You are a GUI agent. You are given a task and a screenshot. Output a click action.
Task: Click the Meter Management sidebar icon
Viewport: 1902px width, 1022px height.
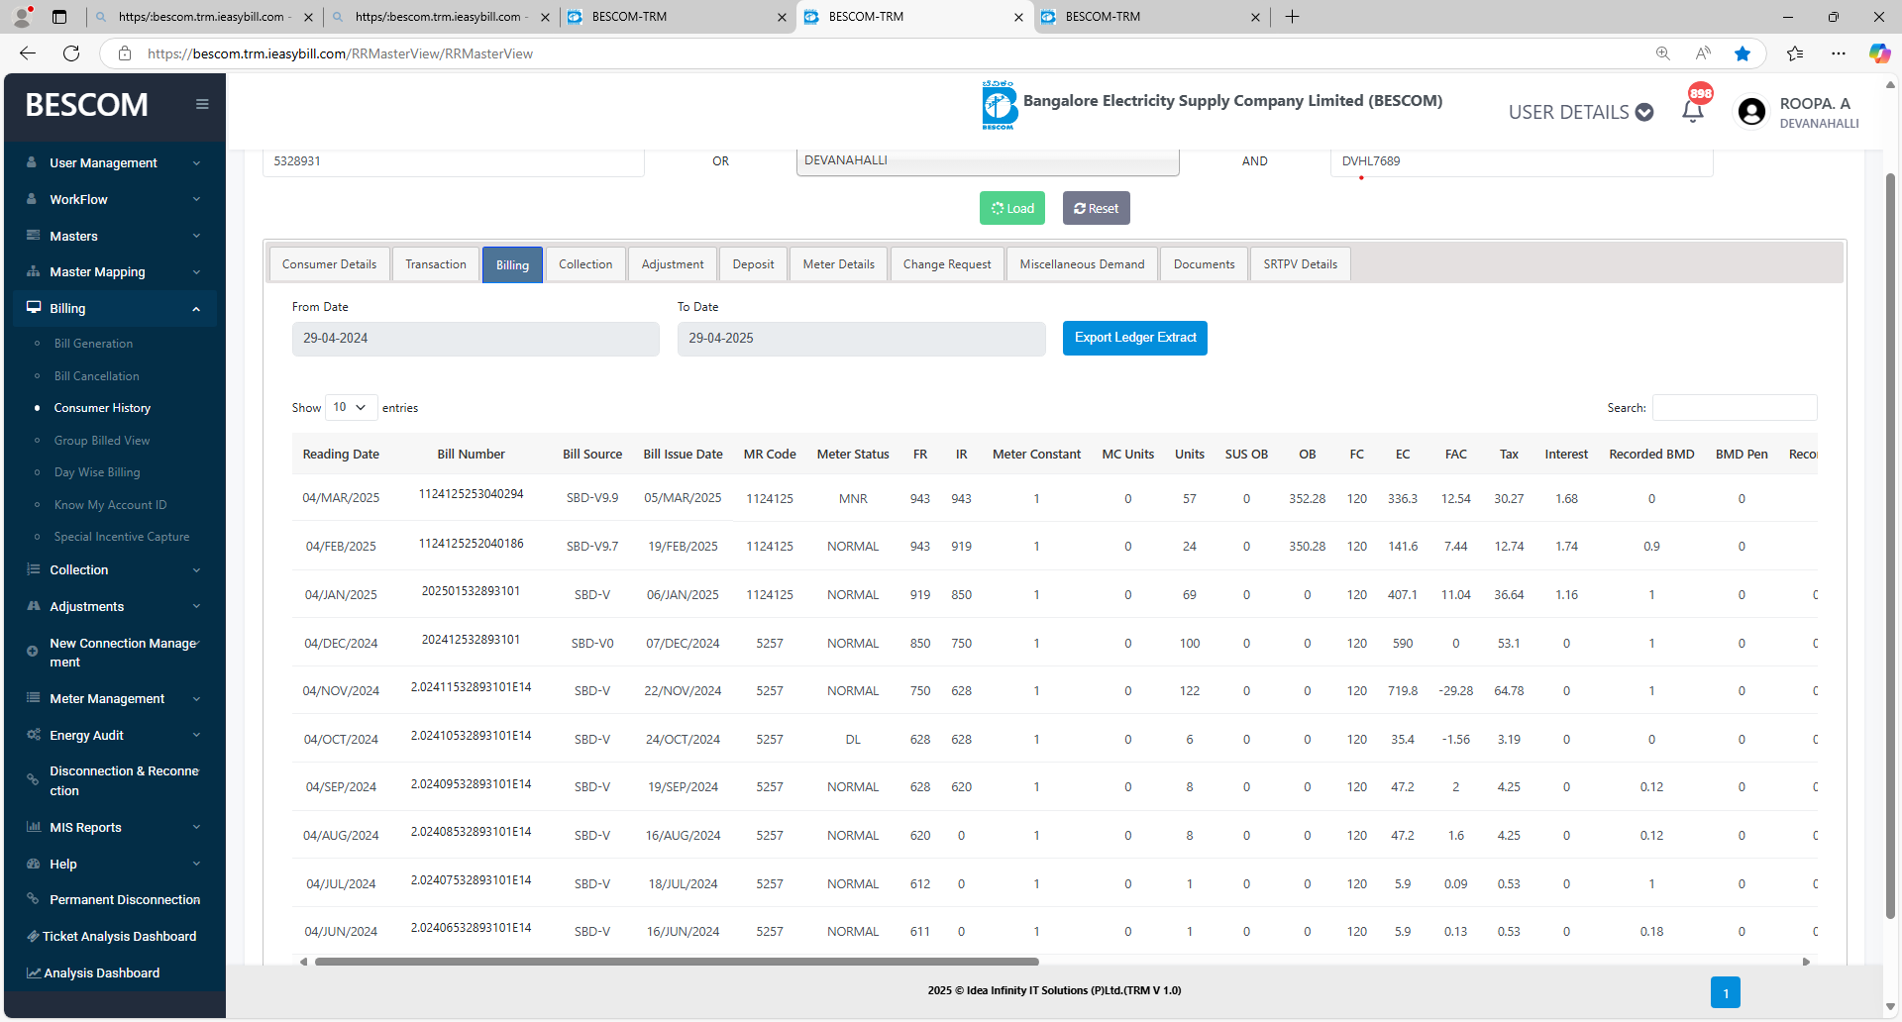[x=33, y=698]
